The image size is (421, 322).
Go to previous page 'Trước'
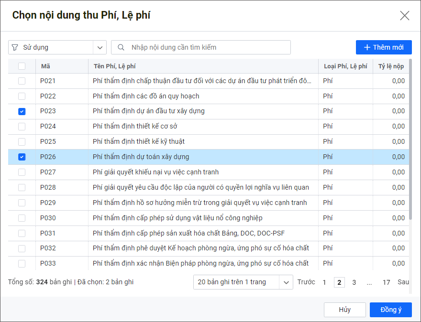tap(306, 282)
